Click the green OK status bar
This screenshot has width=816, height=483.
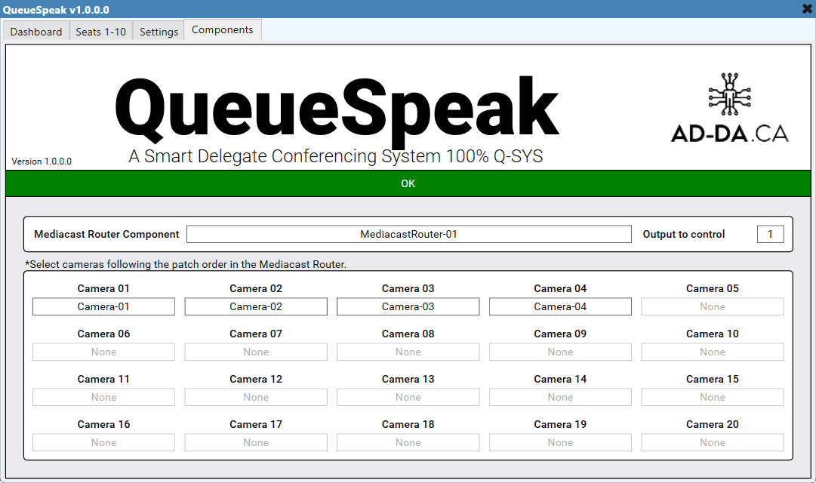(x=408, y=183)
